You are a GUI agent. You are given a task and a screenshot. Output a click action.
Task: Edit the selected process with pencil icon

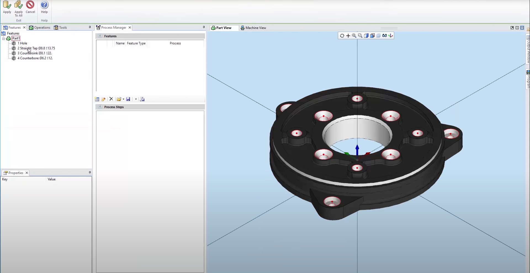104,99
